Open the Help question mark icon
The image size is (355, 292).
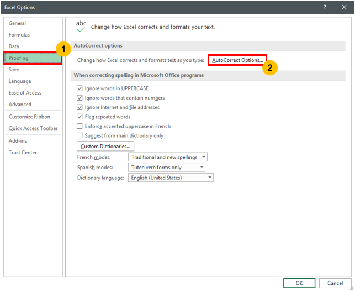pyautogui.click(x=325, y=7)
